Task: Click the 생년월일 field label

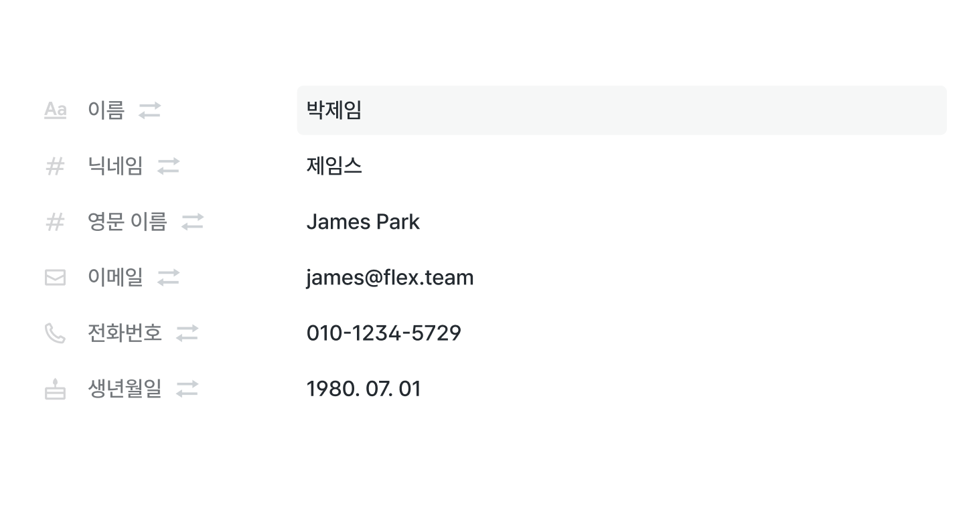Action: pyautogui.click(x=125, y=389)
